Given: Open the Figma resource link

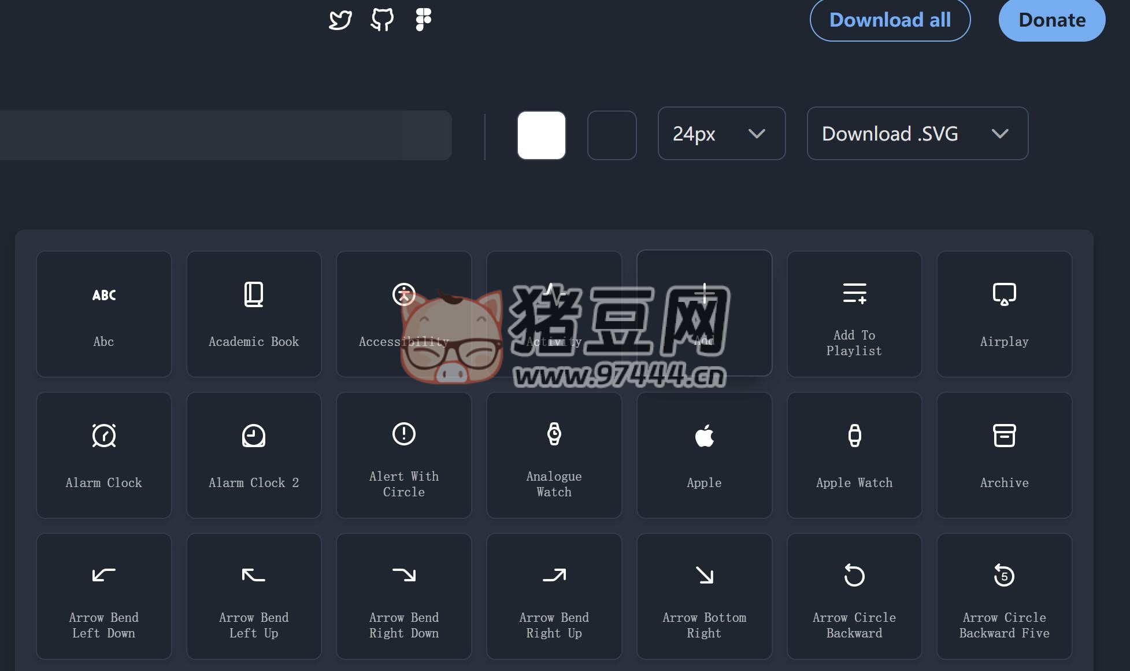Looking at the screenshot, I should pos(423,19).
